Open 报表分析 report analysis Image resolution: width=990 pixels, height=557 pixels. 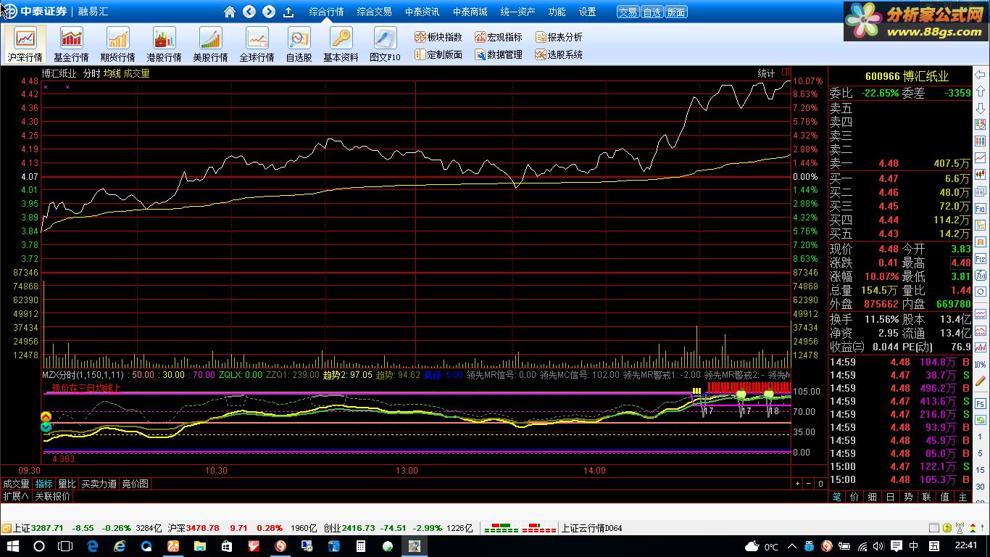click(558, 37)
